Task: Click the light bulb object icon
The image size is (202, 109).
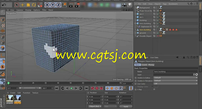Action: [130, 5]
